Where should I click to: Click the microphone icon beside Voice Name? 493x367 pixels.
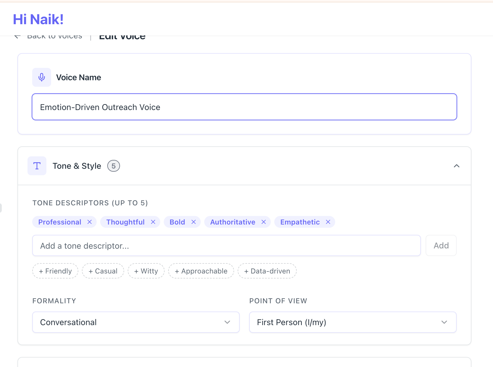tap(42, 77)
